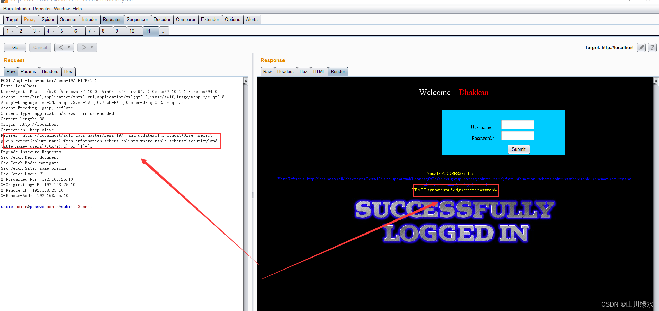
Task: Select the Response HTML tab
Action: coord(319,71)
